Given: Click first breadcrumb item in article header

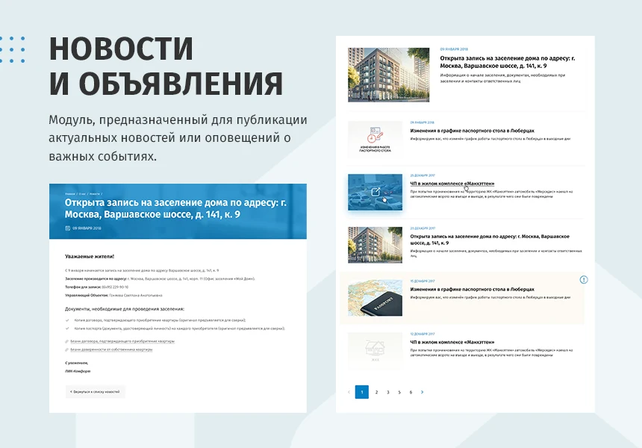Looking at the screenshot, I should pyautogui.click(x=70, y=193).
